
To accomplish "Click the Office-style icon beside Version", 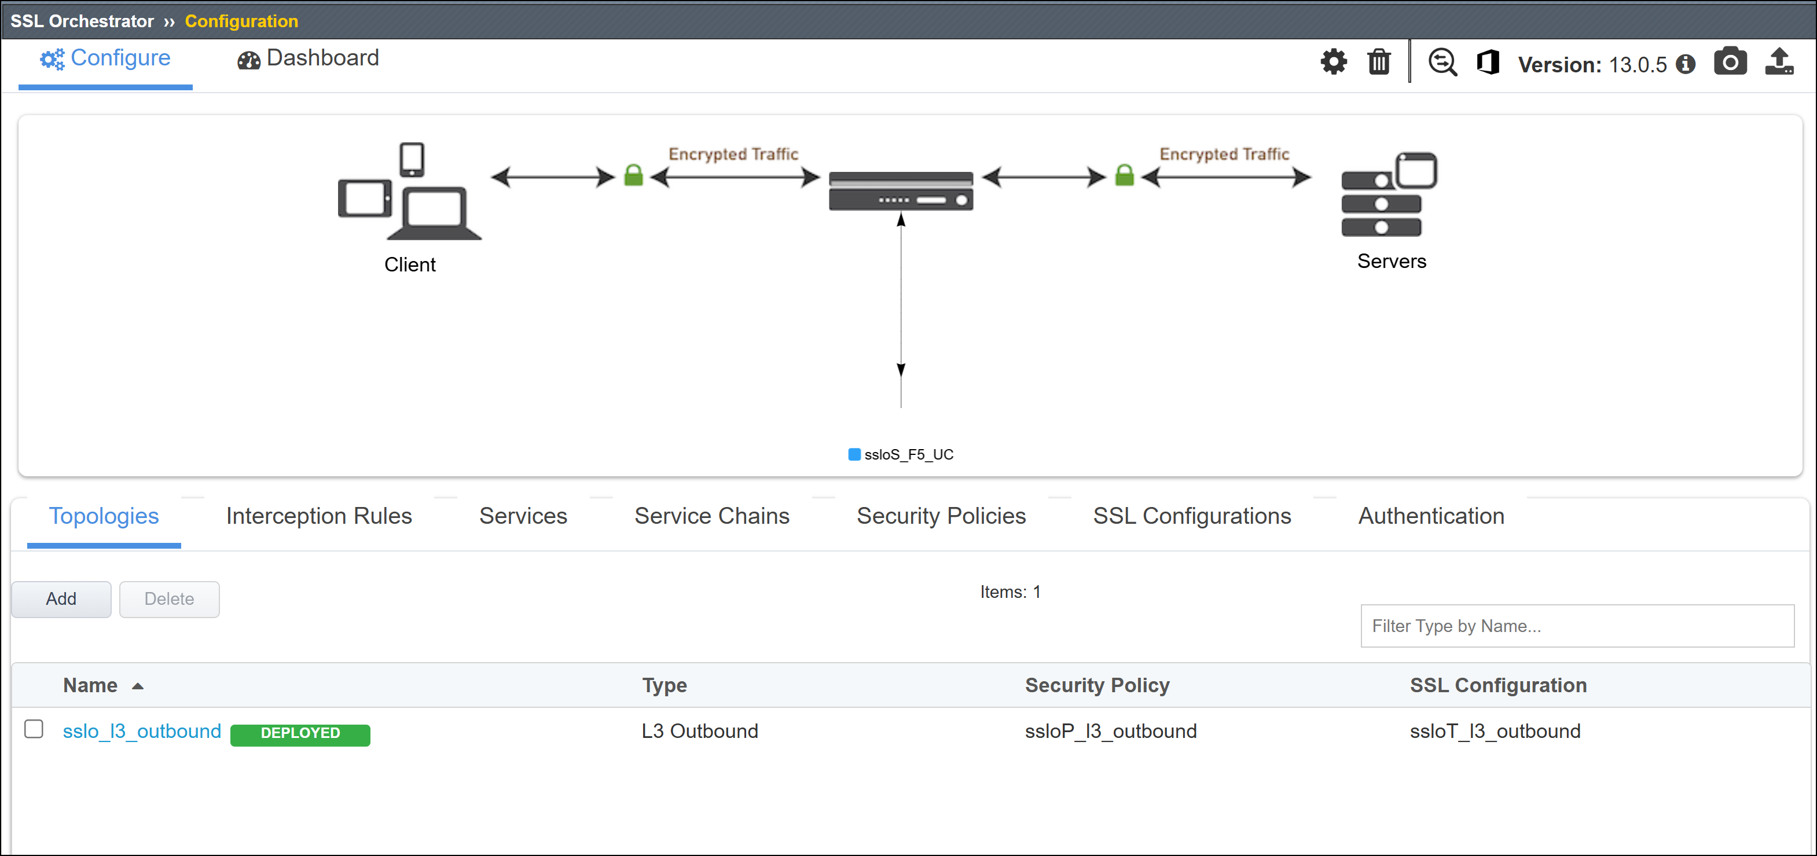I will pos(1488,62).
